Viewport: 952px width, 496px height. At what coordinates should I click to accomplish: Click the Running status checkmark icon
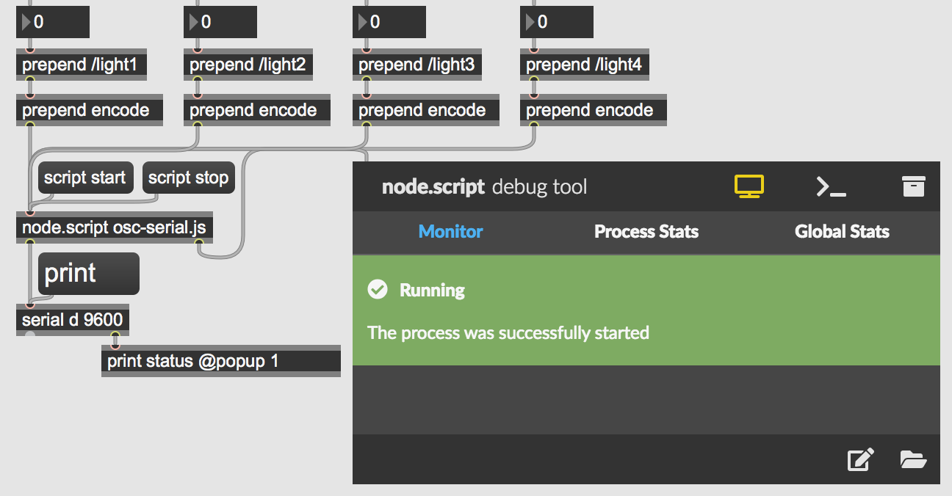[378, 290]
